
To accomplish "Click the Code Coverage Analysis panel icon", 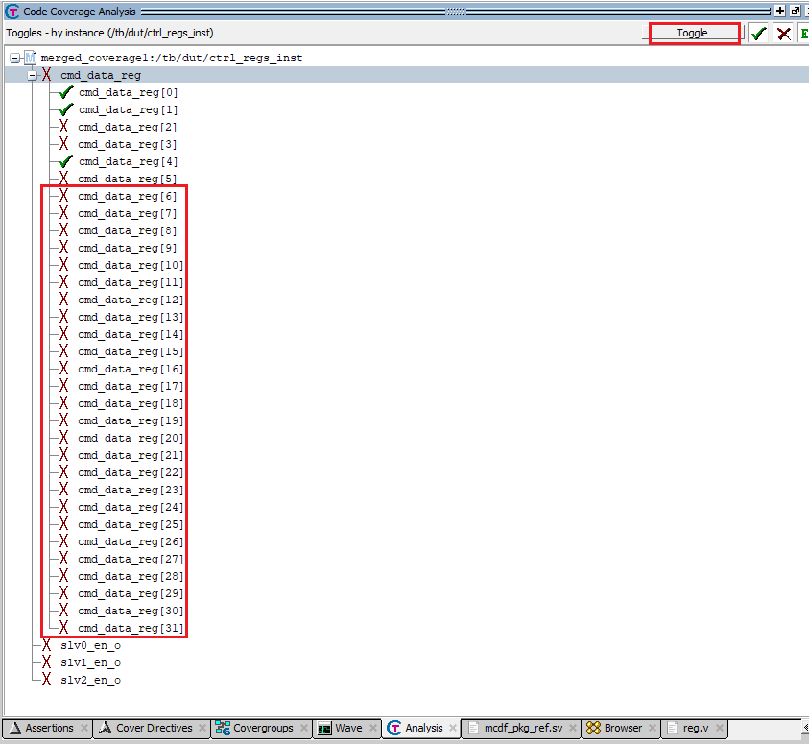I will click(x=11, y=12).
